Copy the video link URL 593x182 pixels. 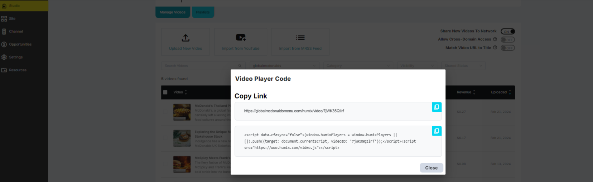(x=436, y=107)
